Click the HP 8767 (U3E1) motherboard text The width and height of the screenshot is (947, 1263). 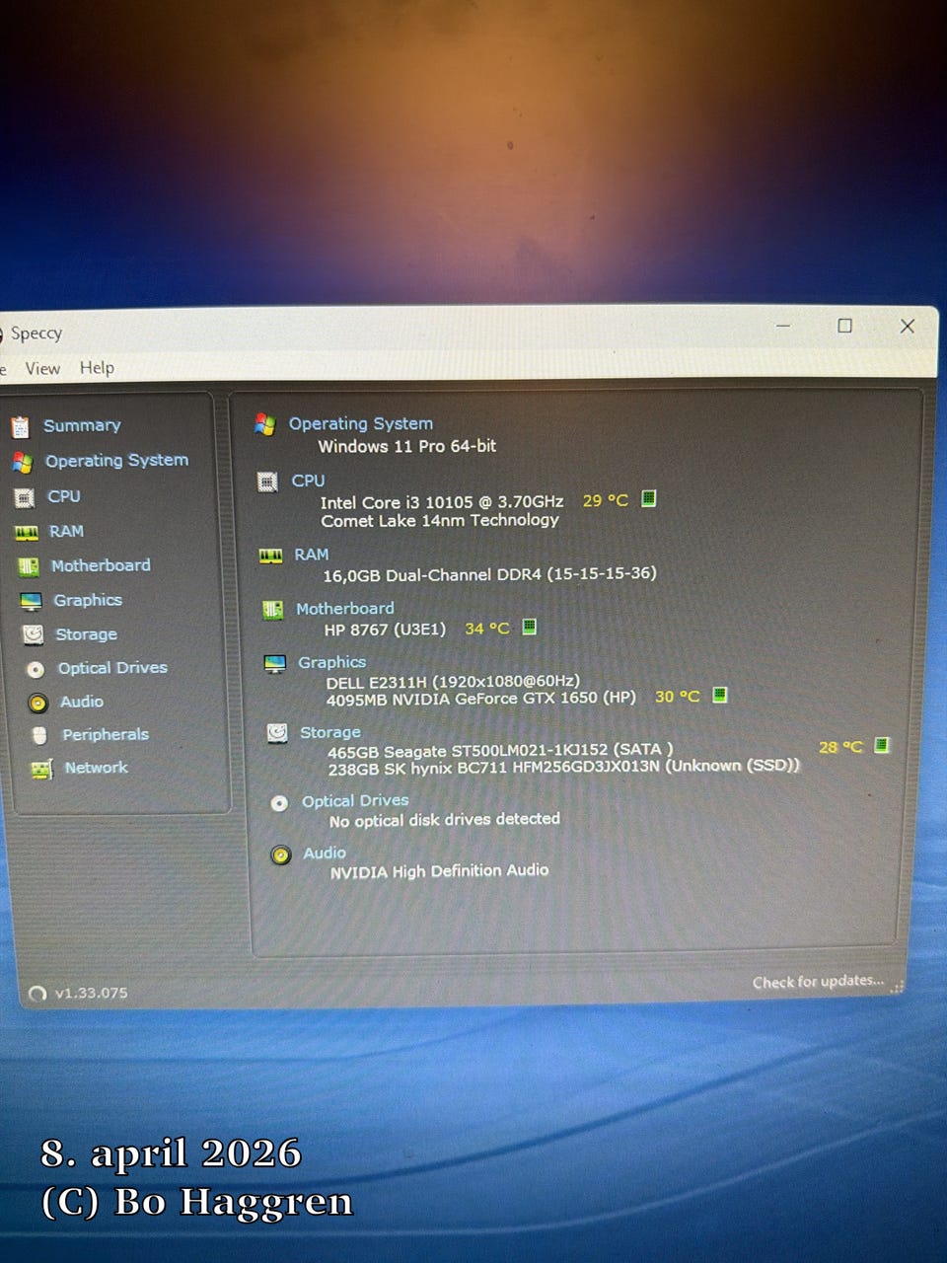(x=385, y=630)
